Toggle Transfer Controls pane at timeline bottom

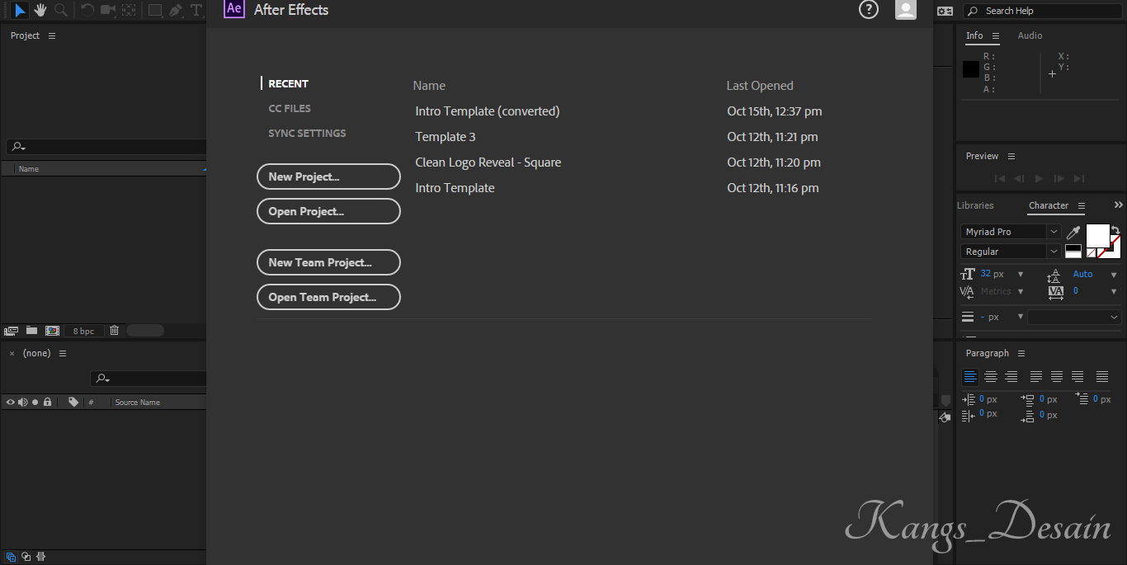[x=26, y=557]
